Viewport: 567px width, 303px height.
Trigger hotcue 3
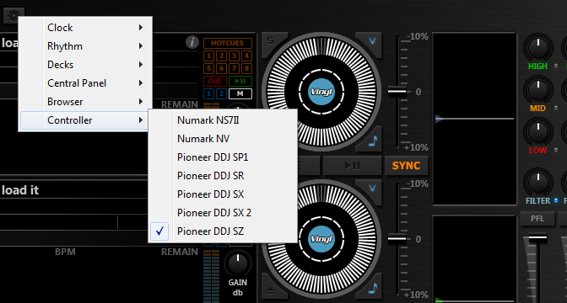click(234, 56)
